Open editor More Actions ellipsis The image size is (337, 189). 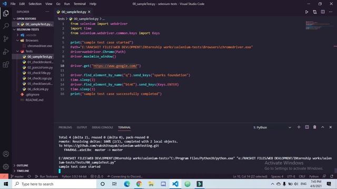point(331,12)
